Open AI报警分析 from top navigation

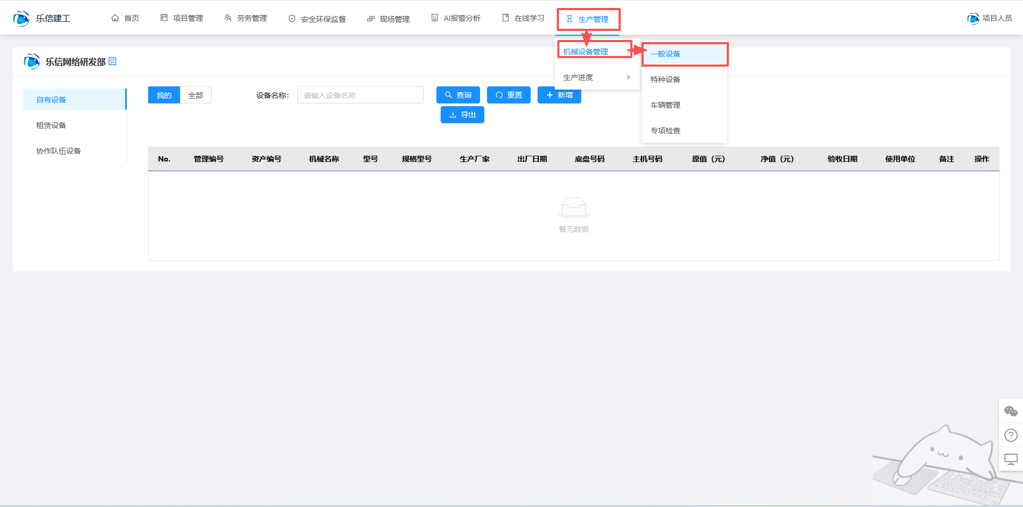(456, 19)
